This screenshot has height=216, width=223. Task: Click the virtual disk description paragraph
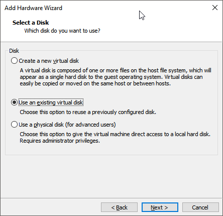(116, 77)
